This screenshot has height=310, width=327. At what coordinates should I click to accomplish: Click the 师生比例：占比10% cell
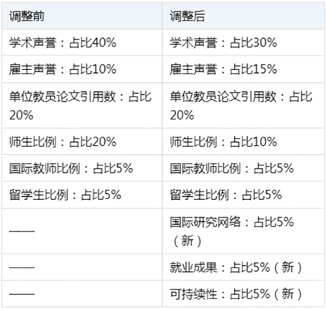click(244, 142)
